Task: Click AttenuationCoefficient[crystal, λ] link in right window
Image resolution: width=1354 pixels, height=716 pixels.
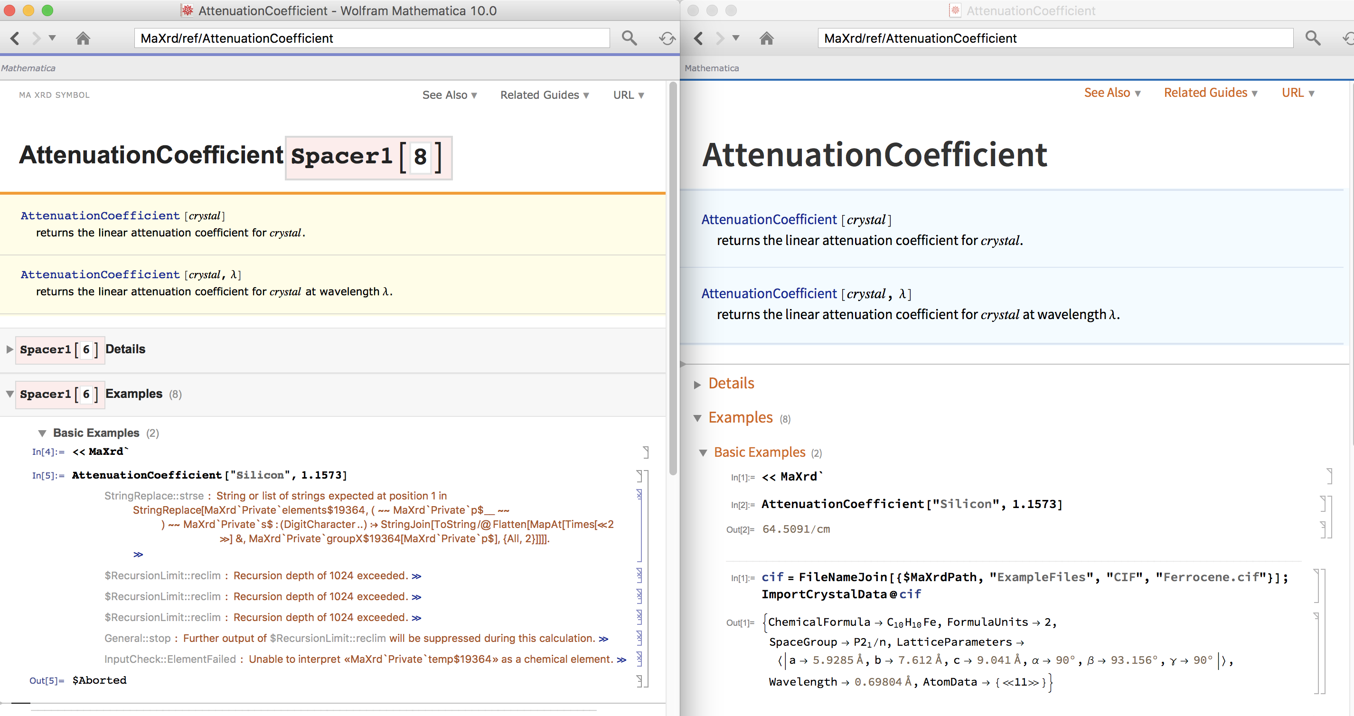Action: pos(769,294)
